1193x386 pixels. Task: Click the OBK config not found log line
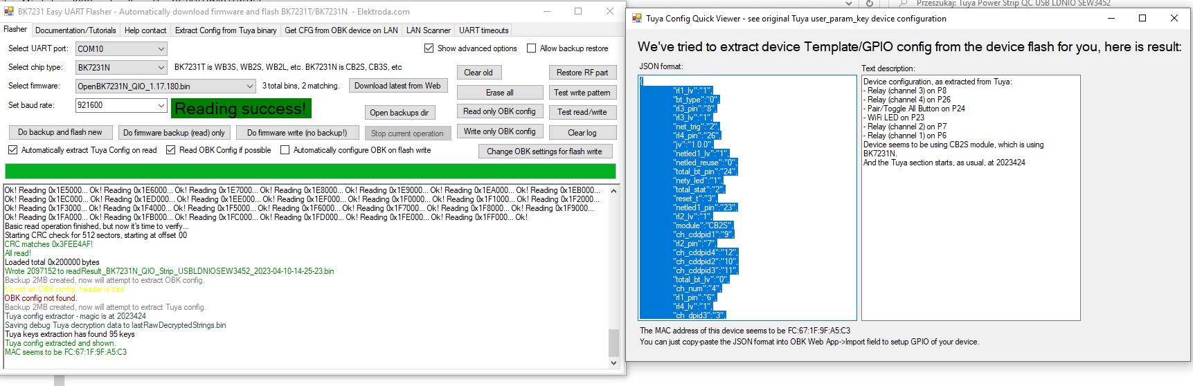(x=41, y=298)
